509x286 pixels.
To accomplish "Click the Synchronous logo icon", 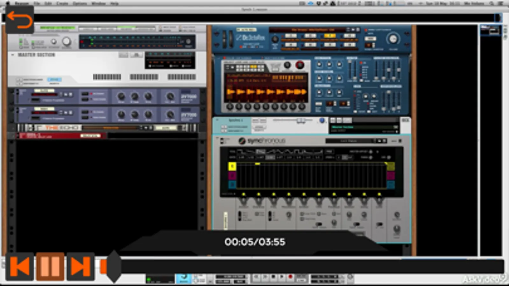I will tap(242, 140).
